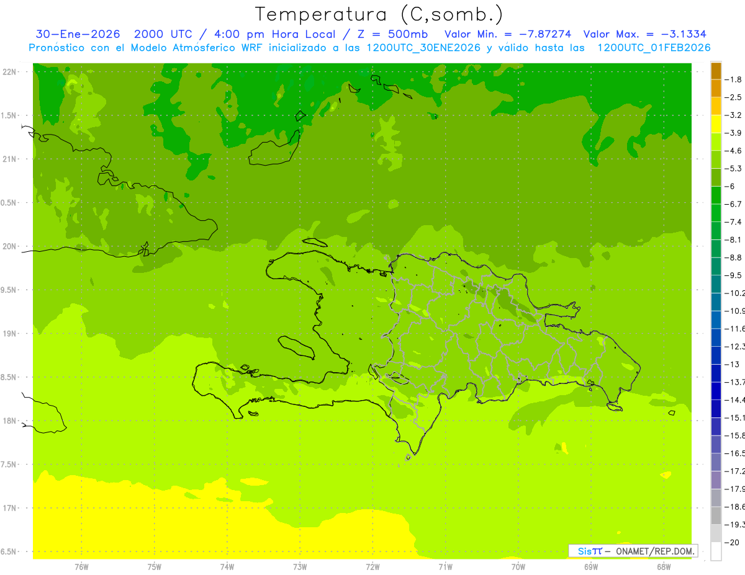745x575 pixels.
Task: Click '1200UTC_01FEB2026' valid-until time text
Action: 654,48
